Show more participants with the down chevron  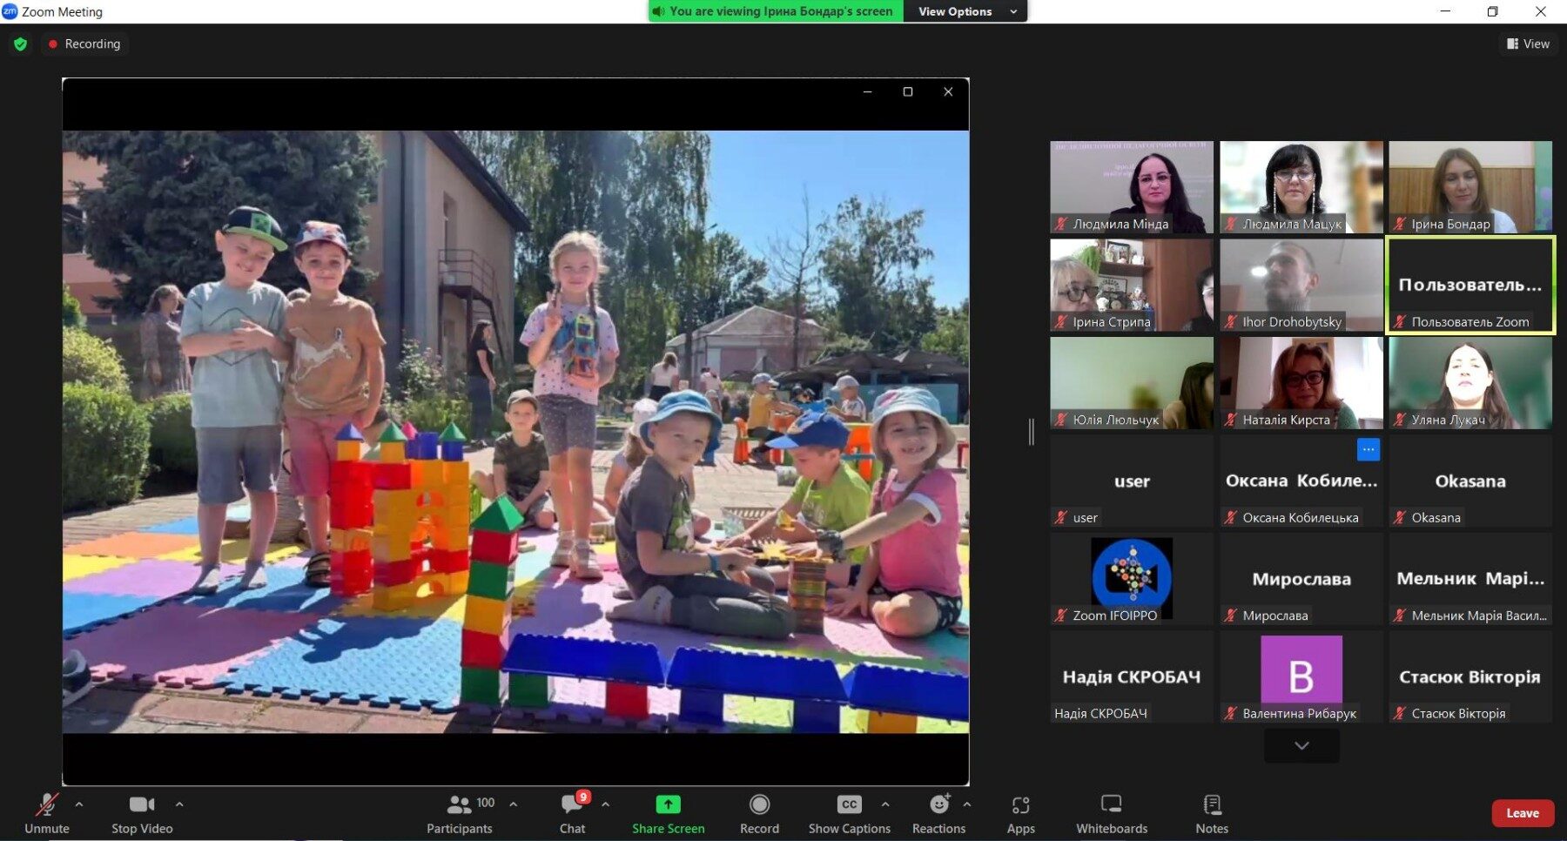[1301, 746]
